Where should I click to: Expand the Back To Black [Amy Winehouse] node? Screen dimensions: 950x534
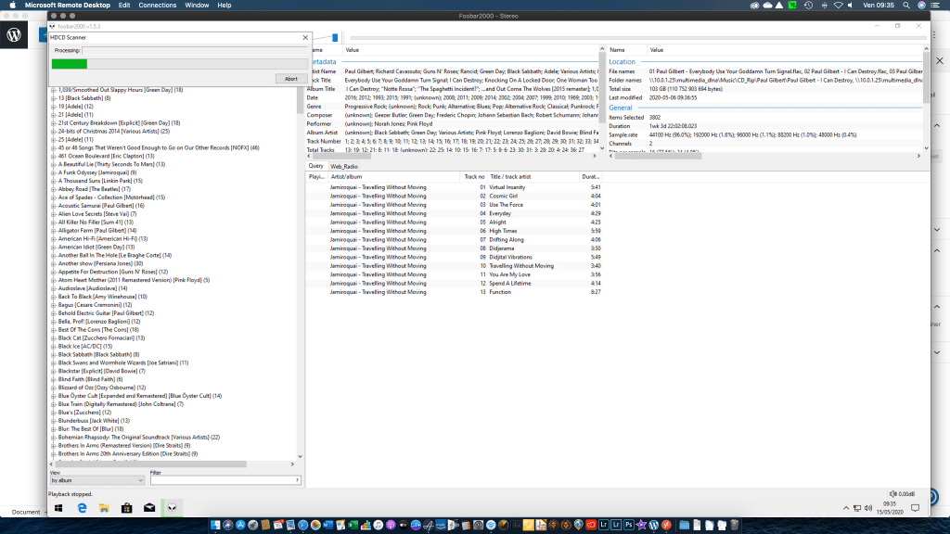(53, 297)
